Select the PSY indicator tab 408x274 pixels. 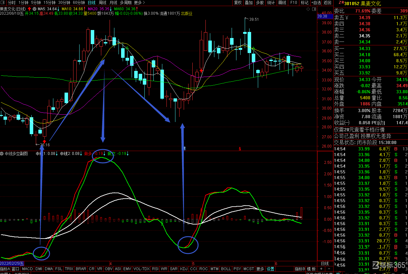pyautogui.click(x=237, y=269)
